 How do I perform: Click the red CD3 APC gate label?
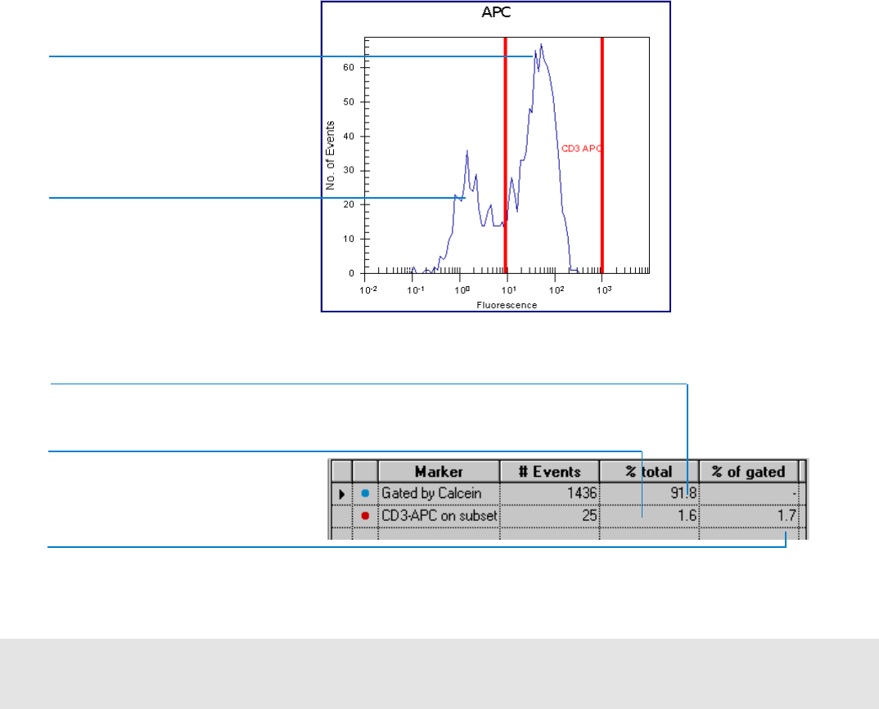581,148
